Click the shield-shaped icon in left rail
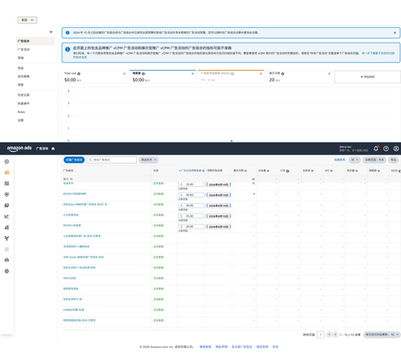 [6, 194]
